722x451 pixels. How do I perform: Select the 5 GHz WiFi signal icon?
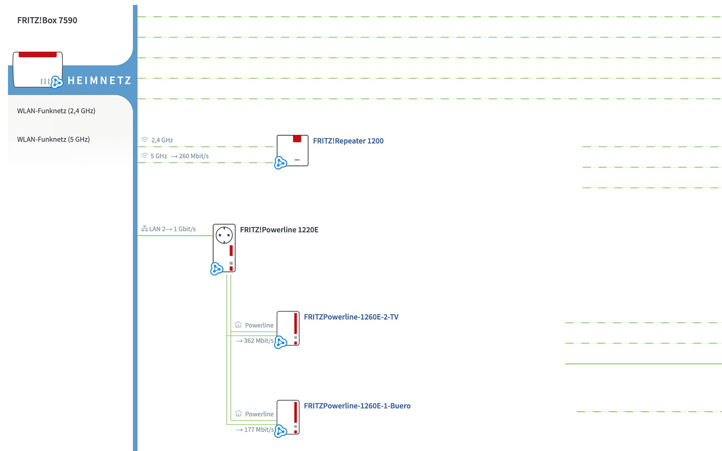144,155
